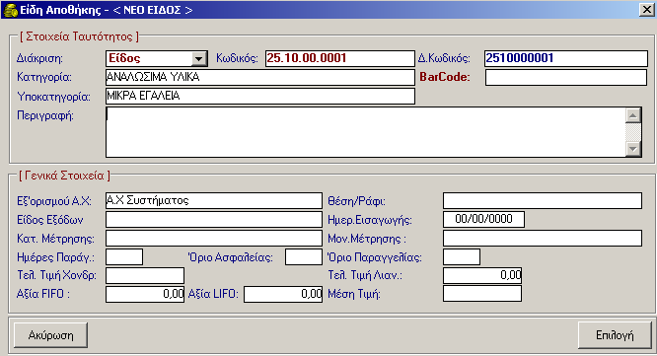
Task: Focus the Κατ. Μέτρησης input field
Action: (x=214, y=239)
